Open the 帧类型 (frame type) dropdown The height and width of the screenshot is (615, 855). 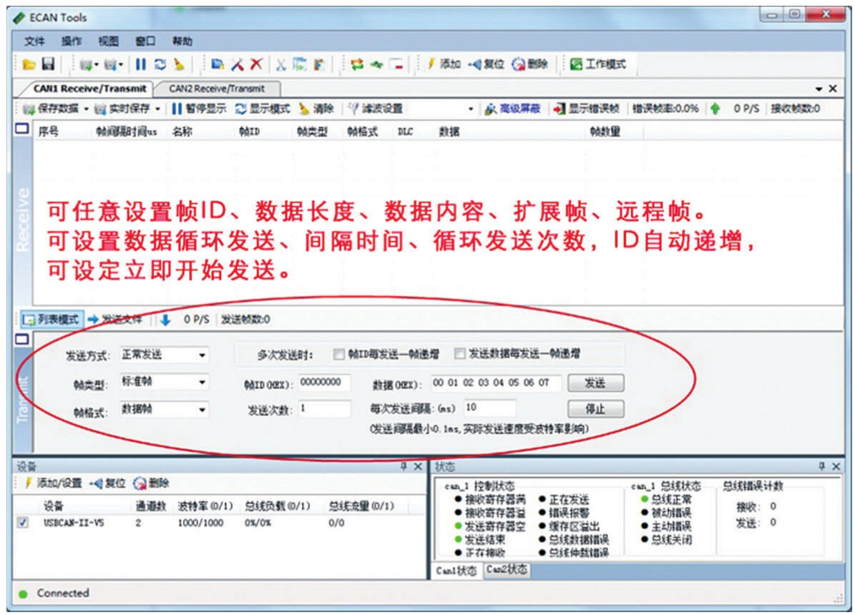tap(202, 383)
